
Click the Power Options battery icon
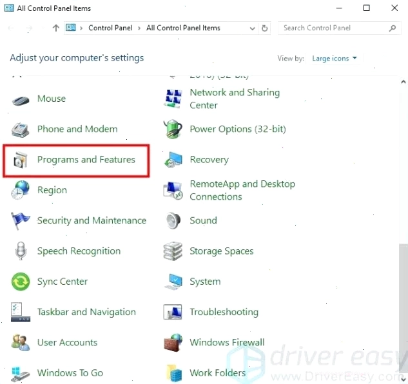pyautogui.click(x=173, y=129)
